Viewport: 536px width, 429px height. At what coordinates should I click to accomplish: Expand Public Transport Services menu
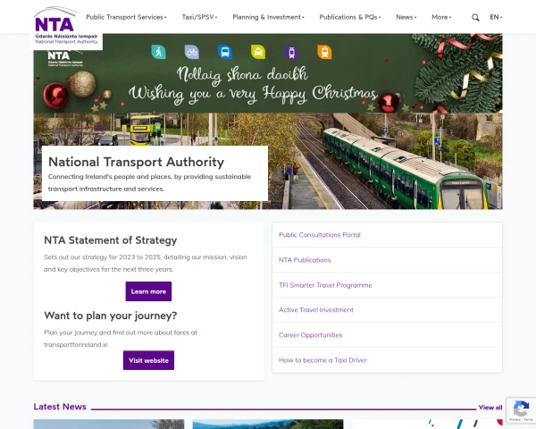126,17
